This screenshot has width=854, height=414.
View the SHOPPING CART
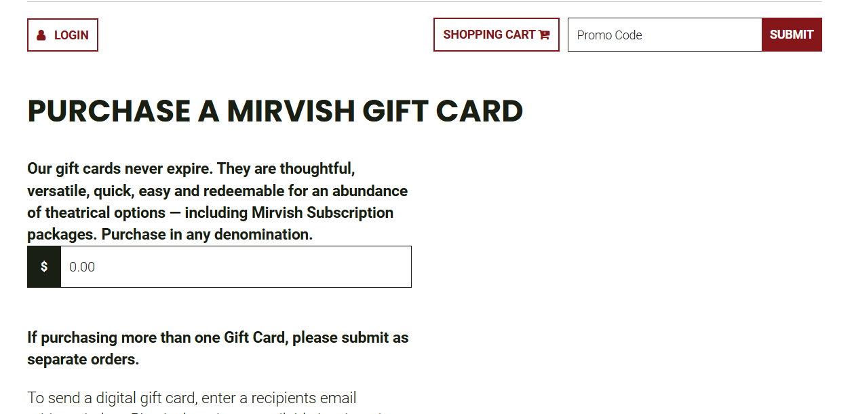click(x=497, y=35)
